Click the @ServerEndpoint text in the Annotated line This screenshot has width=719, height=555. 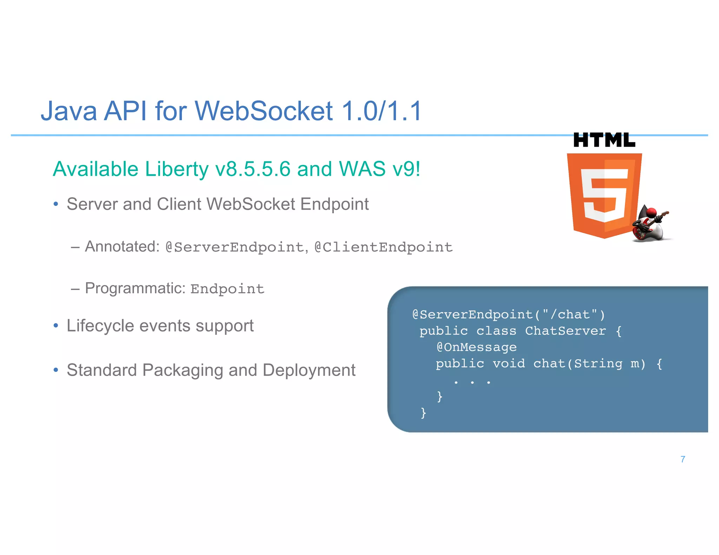click(x=235, y=247)
